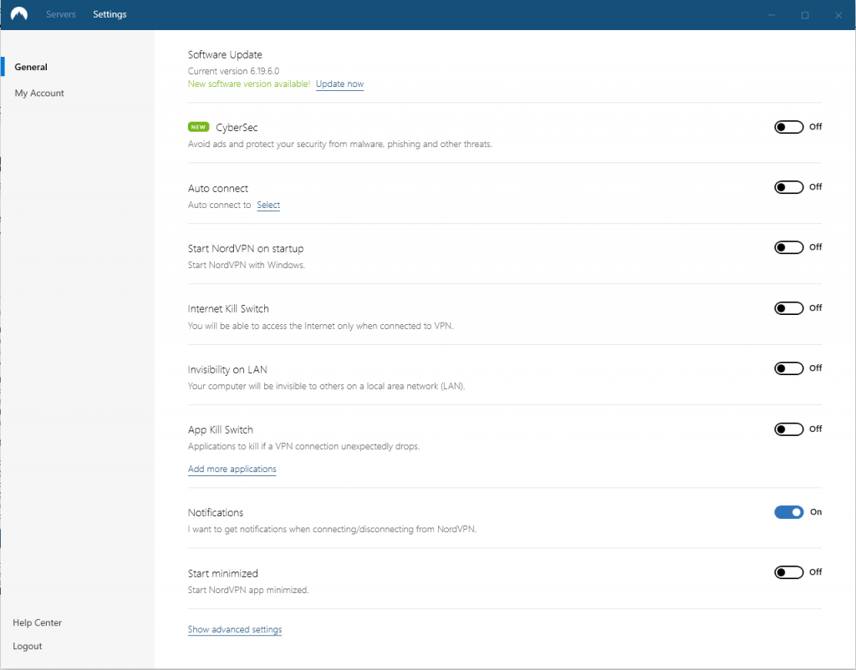Click the NordVPN mountain logo icon
The width and height of the screenshot is (856, 670).
(x=19, y=14)
